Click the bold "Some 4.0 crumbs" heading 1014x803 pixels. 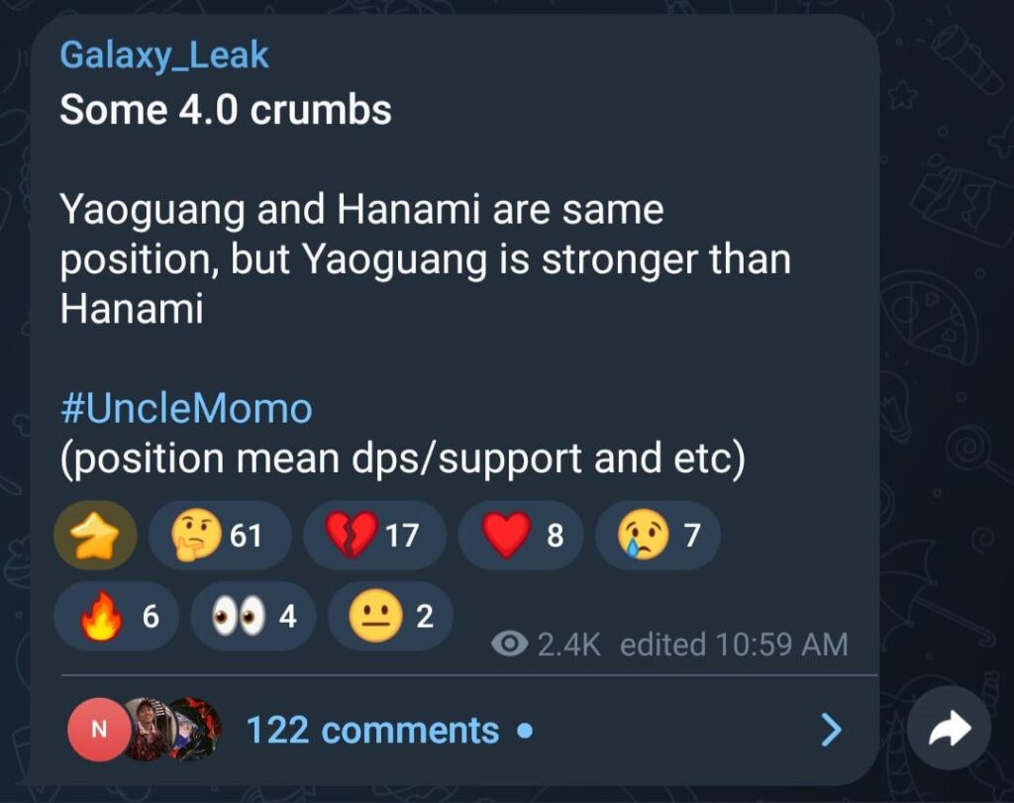pos(226,110)
